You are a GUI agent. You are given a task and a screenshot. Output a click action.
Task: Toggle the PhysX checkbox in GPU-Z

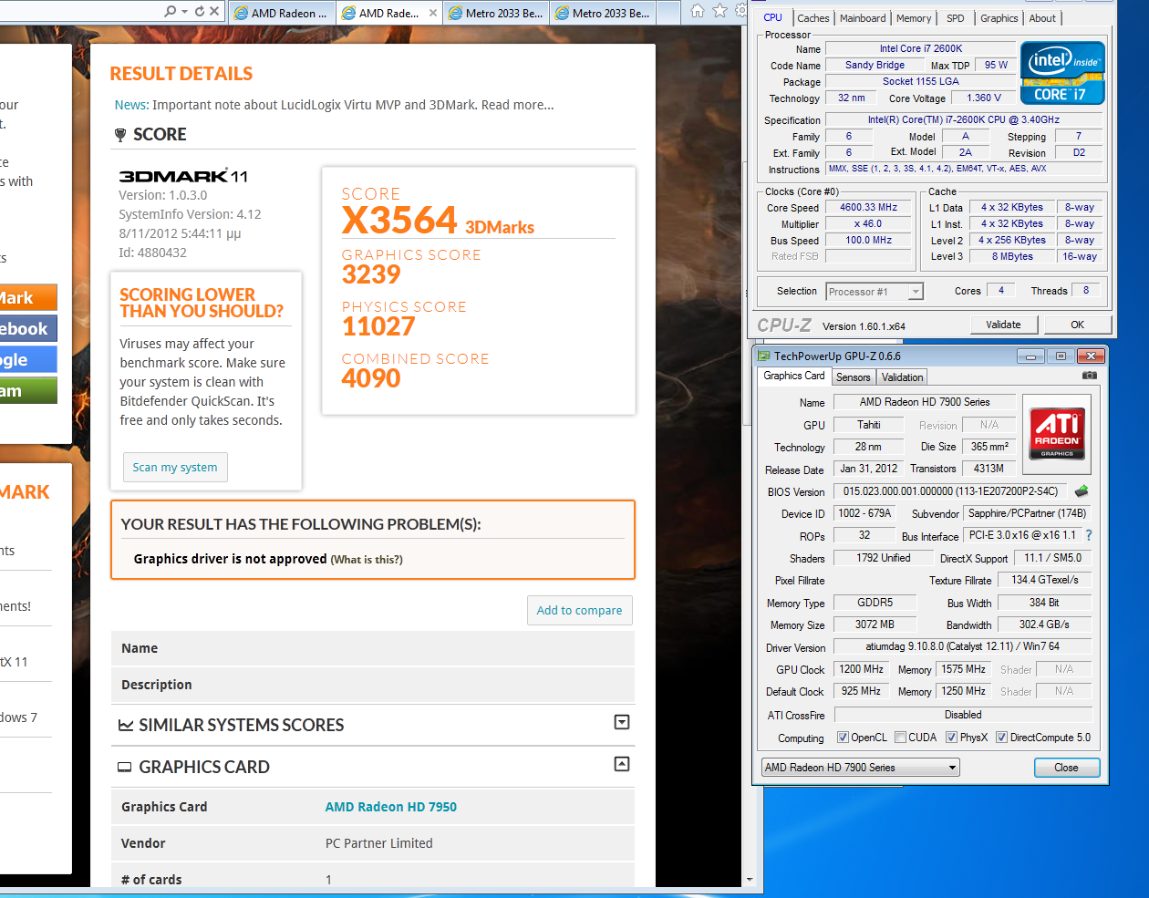coord(951,738)
